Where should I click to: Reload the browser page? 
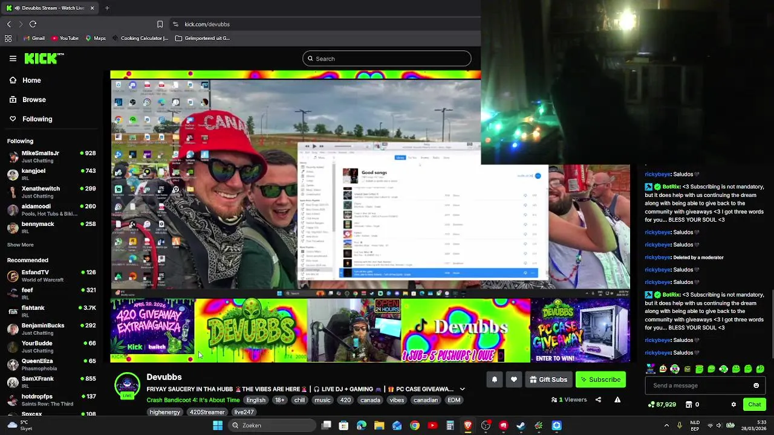pyautogui.click(x=33, y=24)
